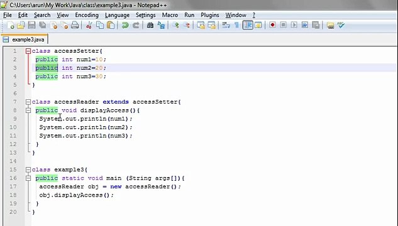Screen dimensions: 398x226
Task: Click the toolbar icon left of spell-check
Action: coord(330,25)
